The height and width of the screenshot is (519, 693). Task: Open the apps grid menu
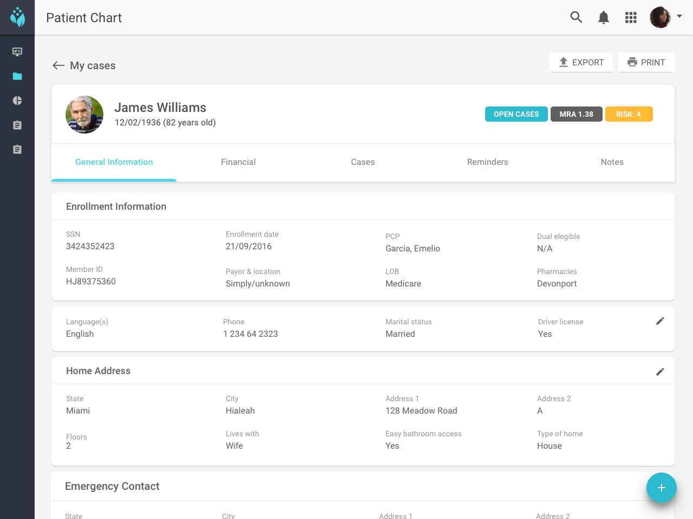tap(631, 17)
